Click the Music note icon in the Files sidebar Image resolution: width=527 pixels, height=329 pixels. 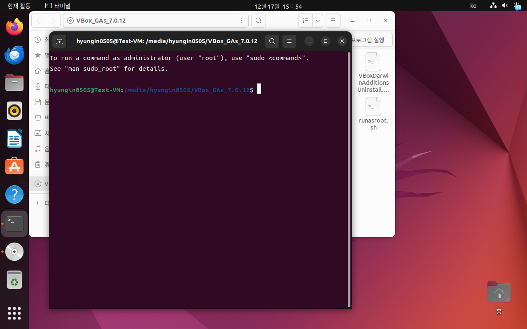coord(38,149)
